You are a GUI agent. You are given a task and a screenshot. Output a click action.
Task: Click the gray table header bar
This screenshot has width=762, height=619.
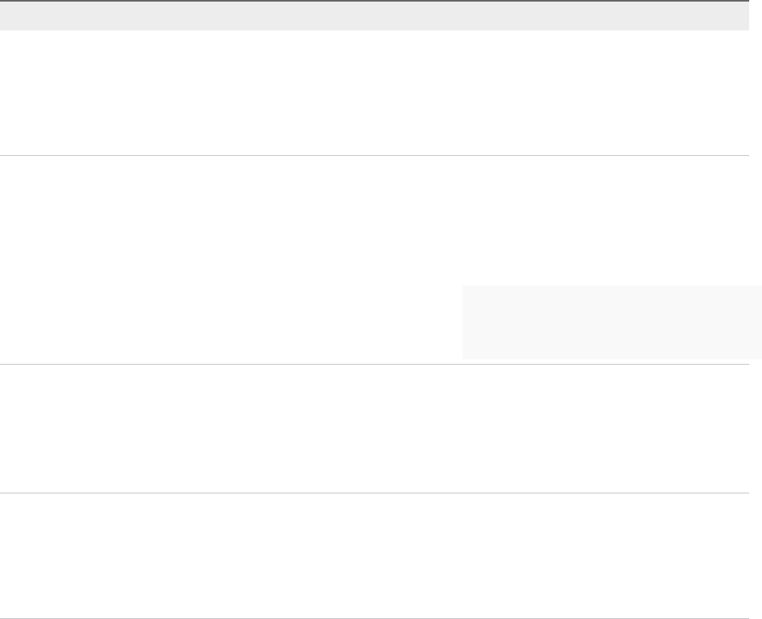(x=375, y=16)
